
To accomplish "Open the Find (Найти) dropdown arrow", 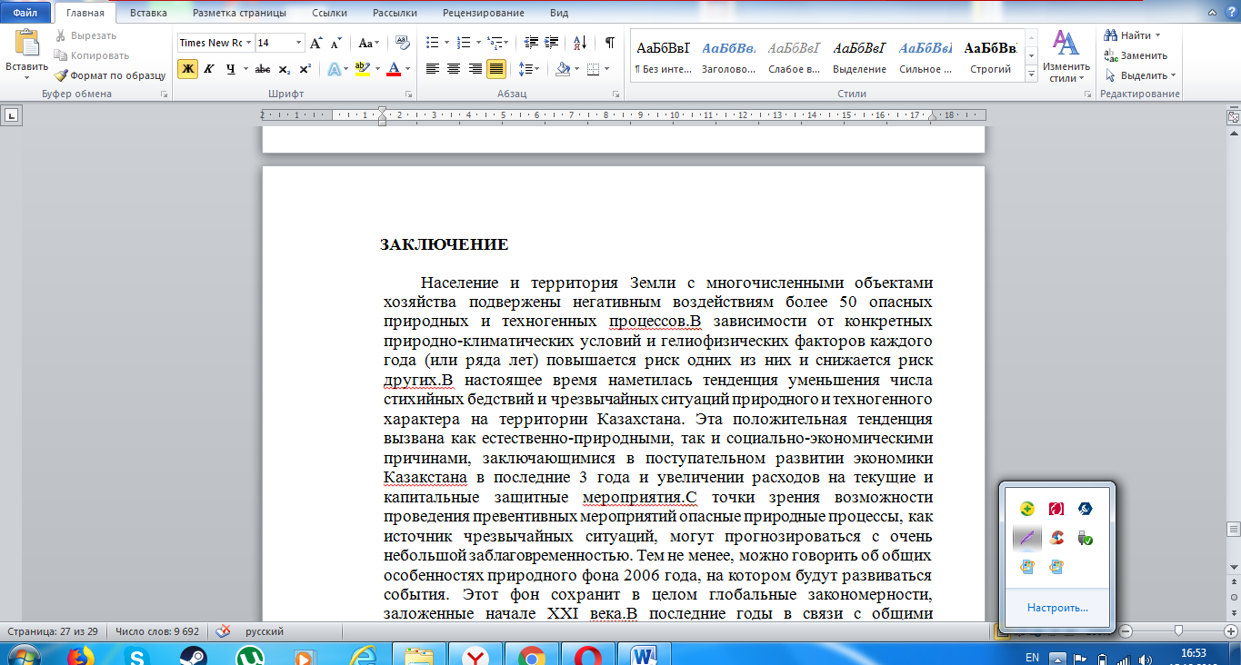I will point(1158,35).
